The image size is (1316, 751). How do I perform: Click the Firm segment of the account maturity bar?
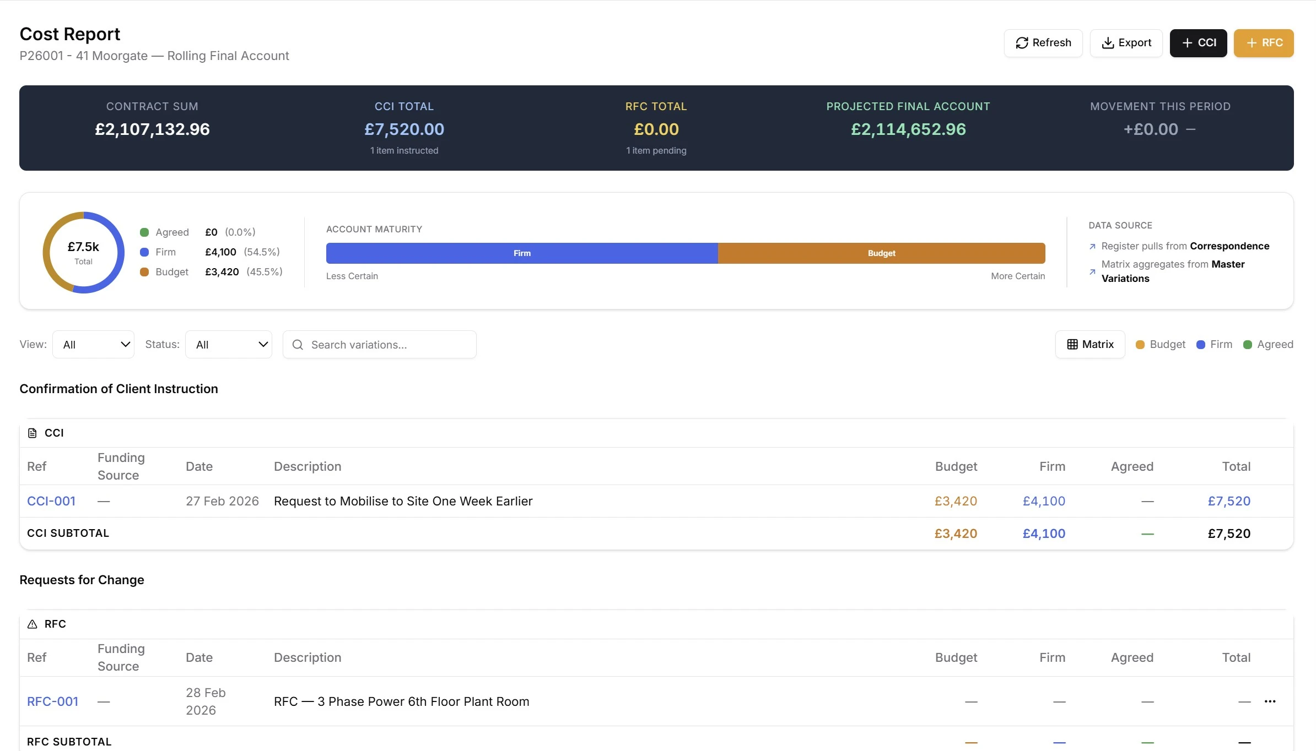coord(521,253)
